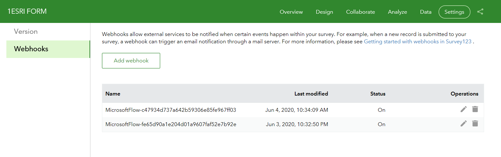This screenshot has width=501, height=157.
Task: Select Webhooks in the left sidebar
Action: pos(31,49)
